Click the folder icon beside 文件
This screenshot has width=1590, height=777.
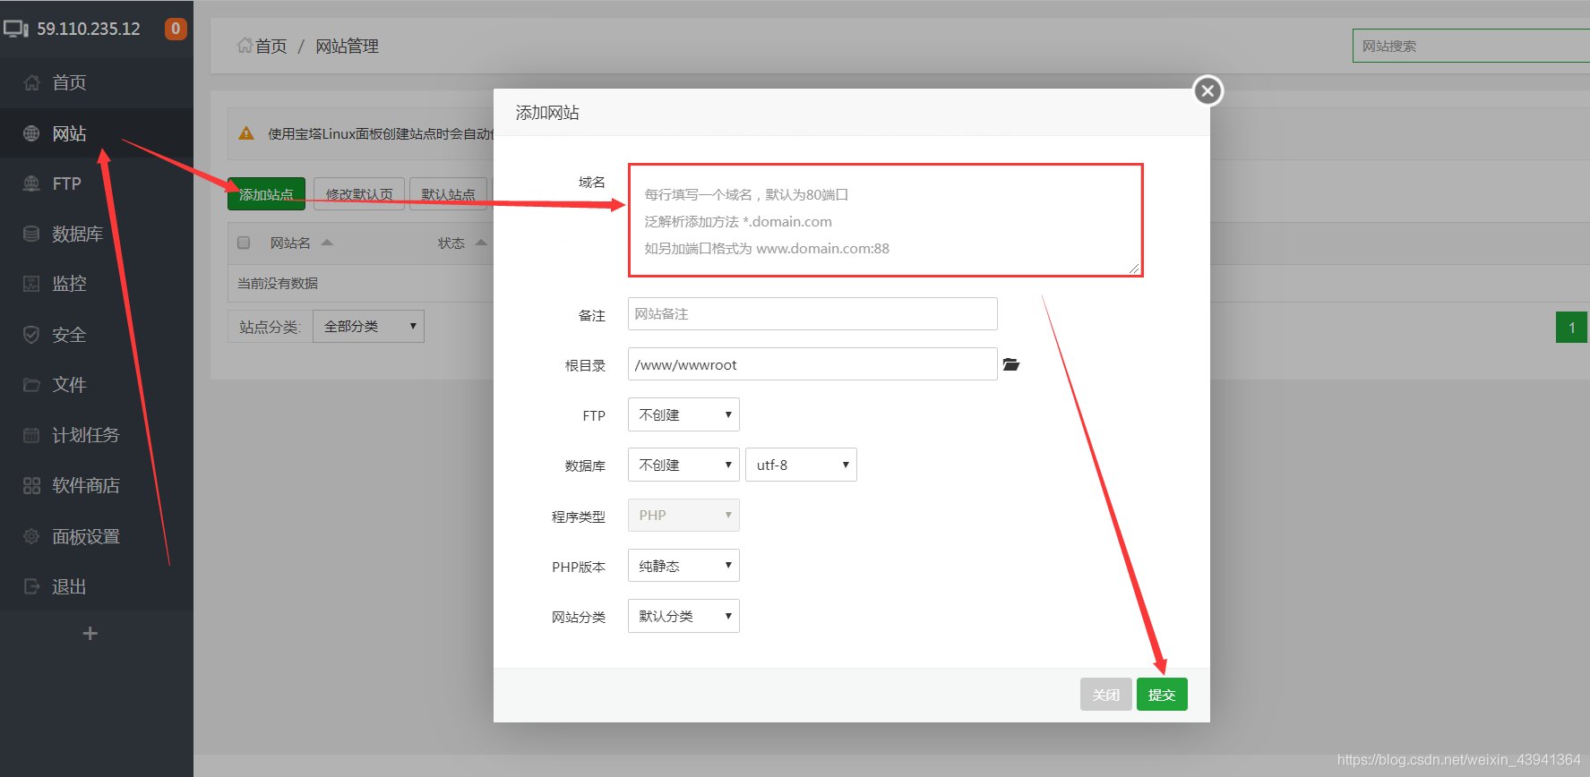[x=31, y=385]
